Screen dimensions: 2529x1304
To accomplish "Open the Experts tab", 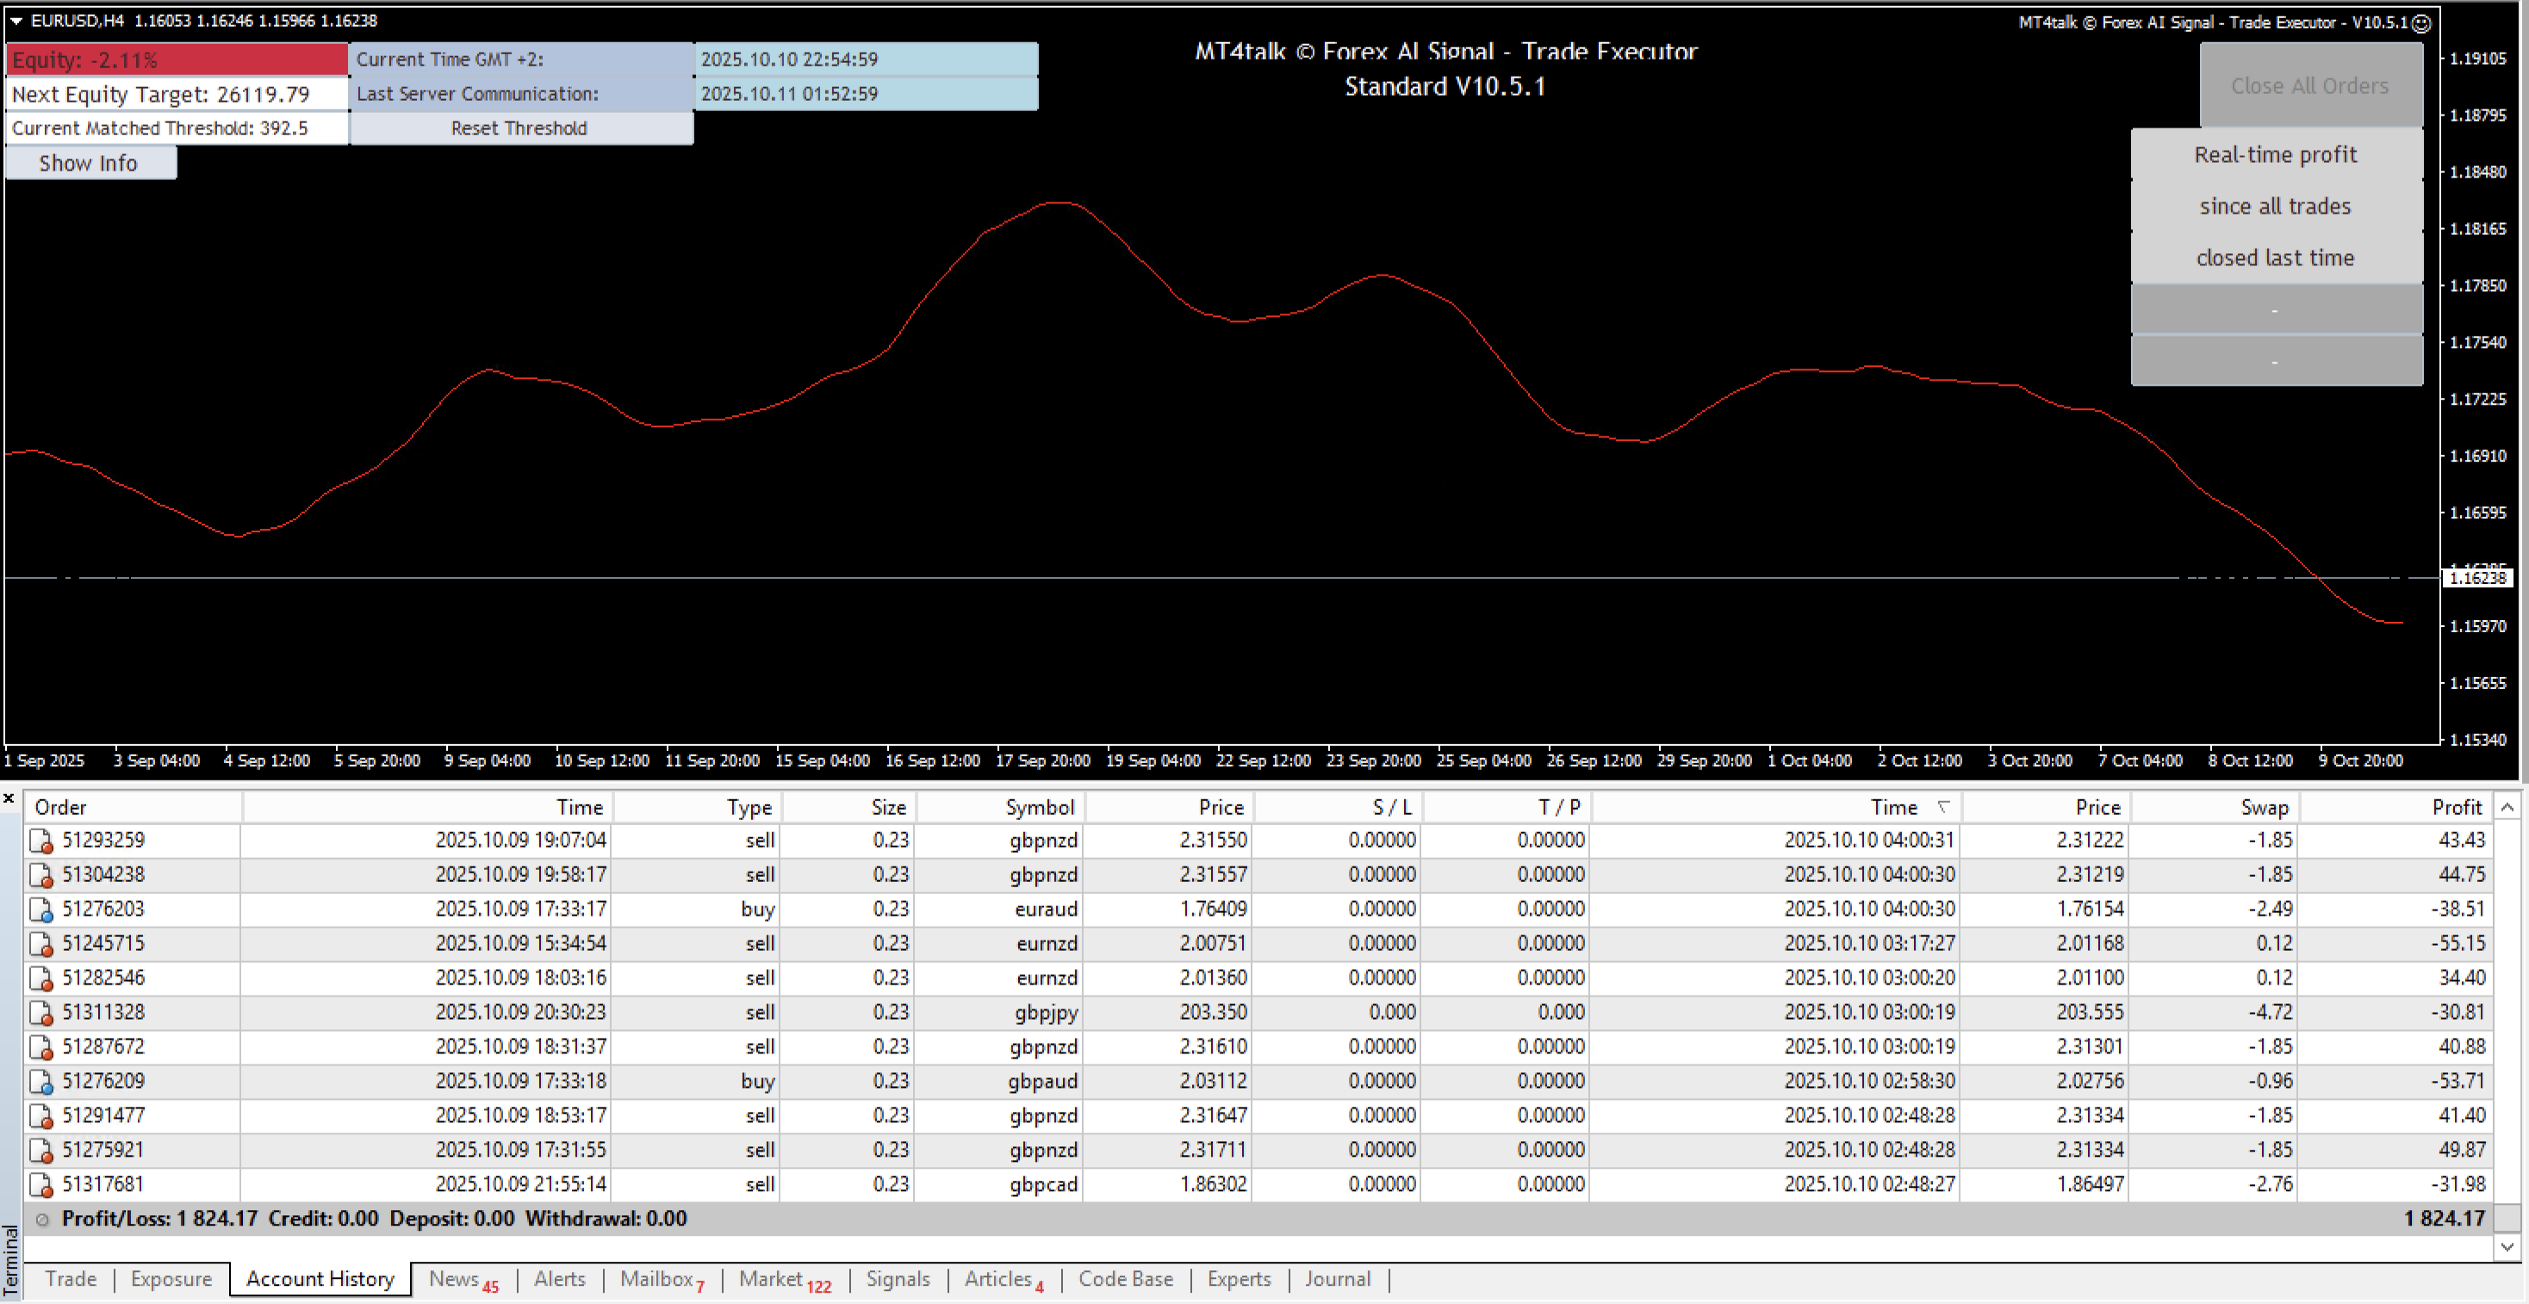I will pos(1238,1278).
